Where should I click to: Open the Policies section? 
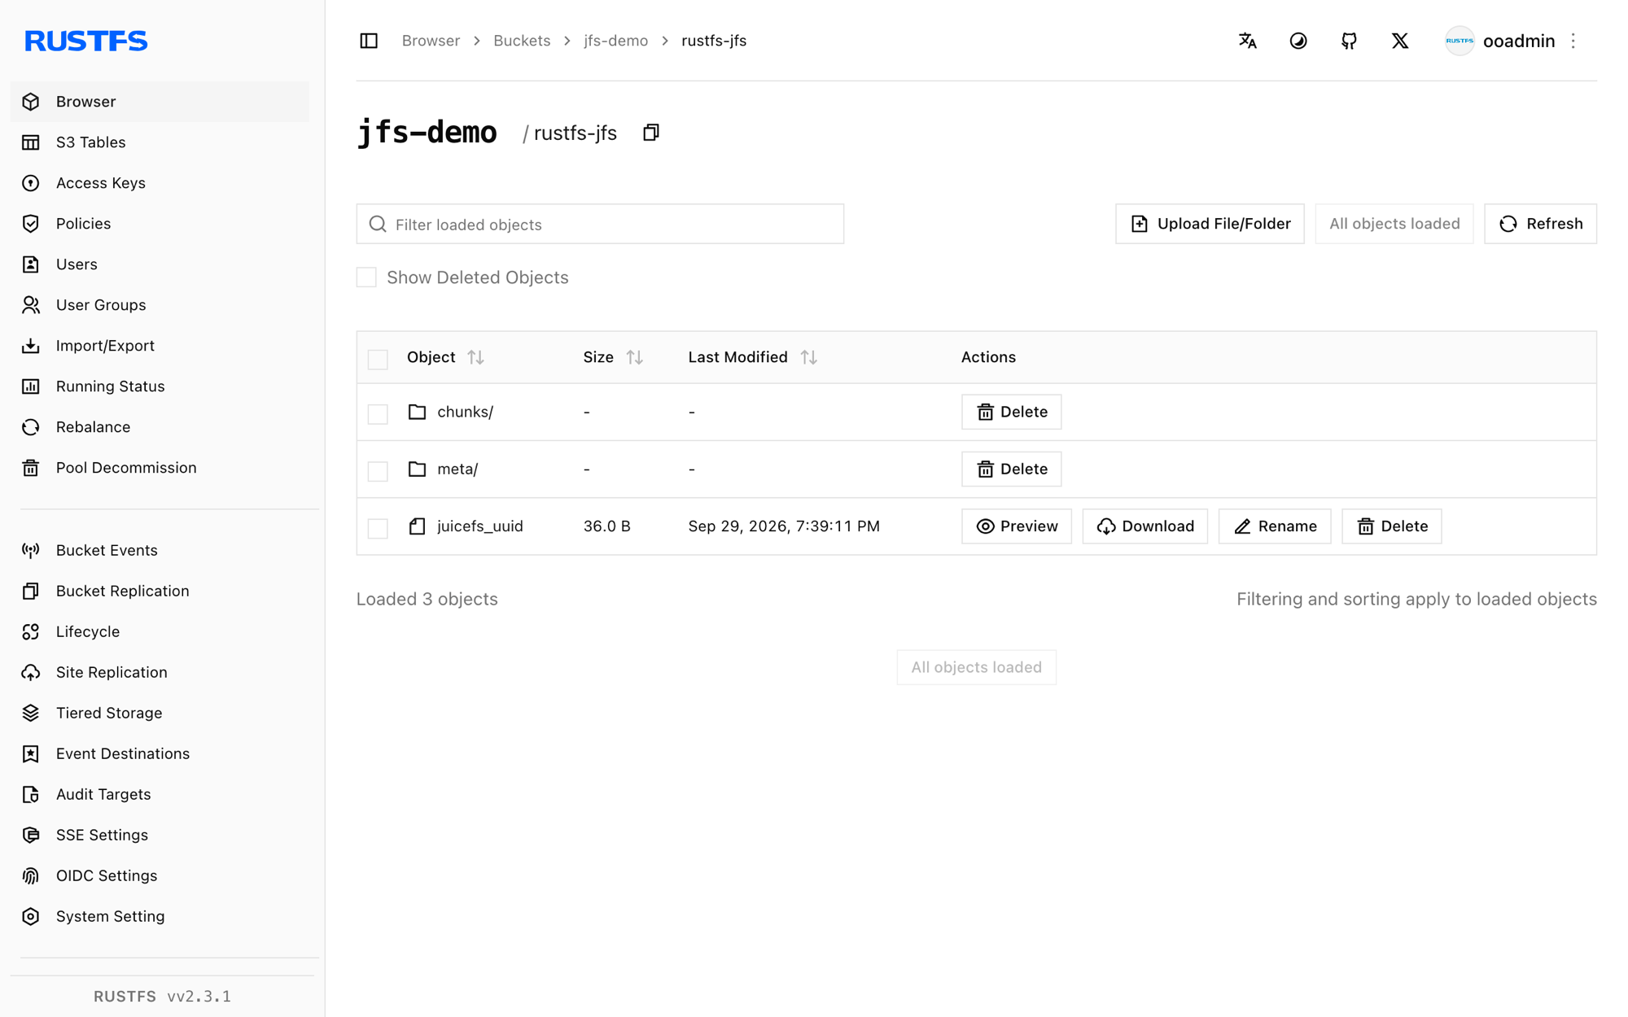[160, 224]
